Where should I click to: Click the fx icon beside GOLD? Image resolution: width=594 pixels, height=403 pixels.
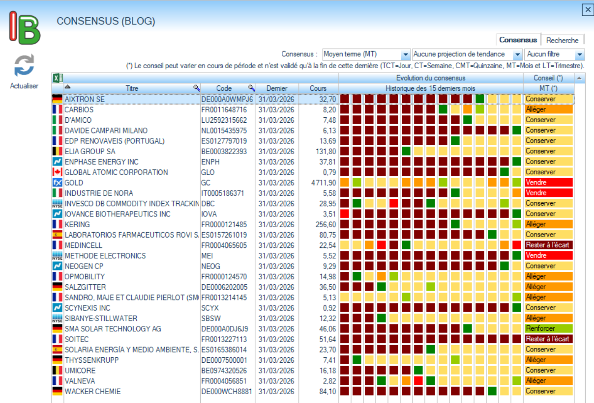point(58,183)
